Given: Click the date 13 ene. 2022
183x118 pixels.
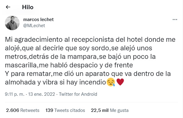Looking at the screenshot, I should [x=42, y=94].
